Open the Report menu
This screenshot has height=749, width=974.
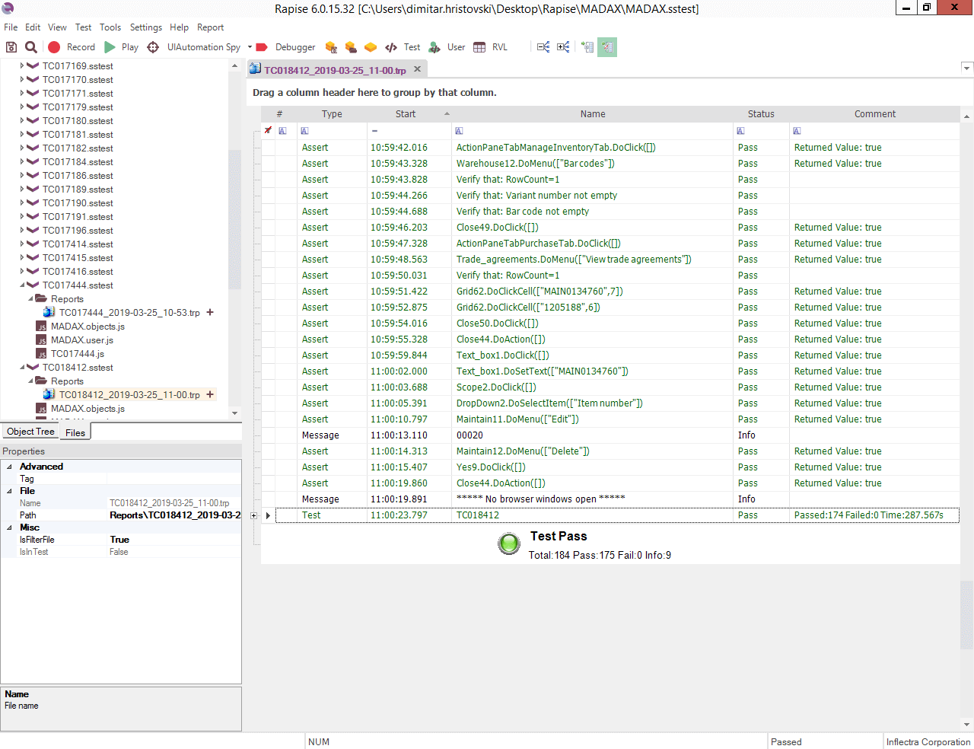pyautogui.click(x=211, y=27)
